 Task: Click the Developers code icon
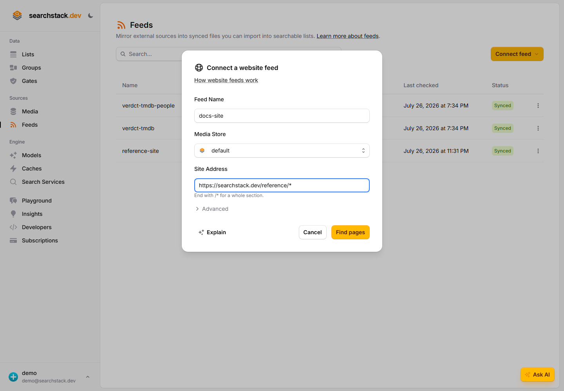click(13, 227)
